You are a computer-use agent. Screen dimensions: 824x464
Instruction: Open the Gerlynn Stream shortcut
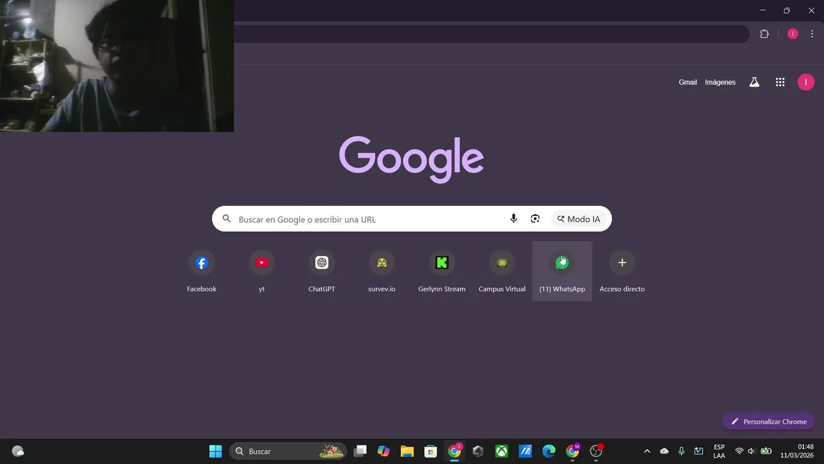click(x=442, y=271)
